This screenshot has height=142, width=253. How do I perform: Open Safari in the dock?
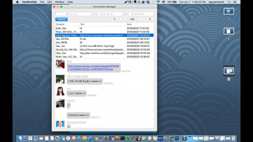[25, 139]
